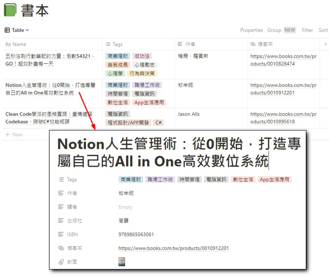Add a new column with plus icon
The width and height of the screenshot is (329, 276).
click(325, 44)
